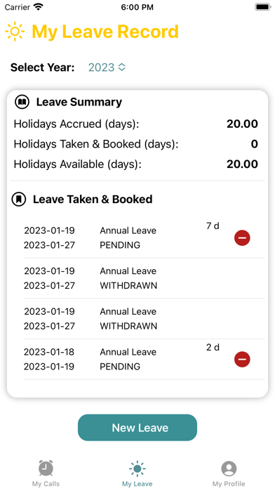This screenshot has height=489, width=275.
Task: Open the 7 d PENDING Annual Leave row
Action: [x=144, y=237]
